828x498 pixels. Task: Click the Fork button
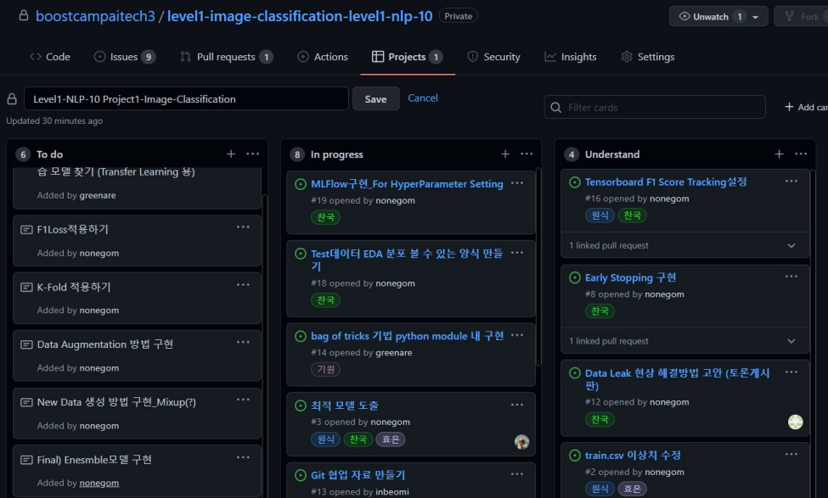(802, 16)
